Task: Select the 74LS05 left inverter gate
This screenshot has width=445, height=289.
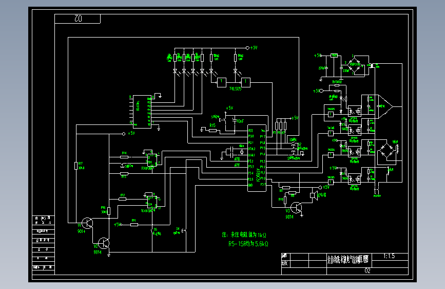Action: pyautogui.click(x=222, y=82)
